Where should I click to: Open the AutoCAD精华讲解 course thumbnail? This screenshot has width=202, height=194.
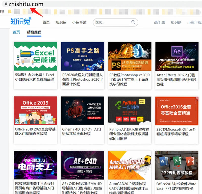point(130,165)
